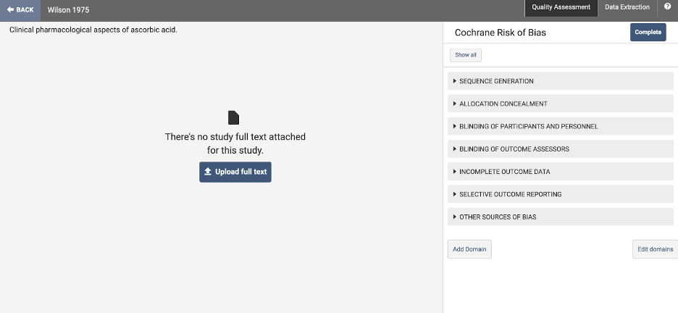678x313 pixels.
Task: Click the help question mark icon
Action: (667, 7)
